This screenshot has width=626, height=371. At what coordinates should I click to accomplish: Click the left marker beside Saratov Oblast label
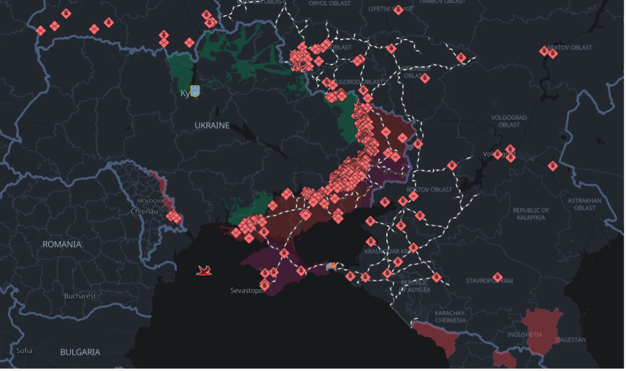pos(544,51)
